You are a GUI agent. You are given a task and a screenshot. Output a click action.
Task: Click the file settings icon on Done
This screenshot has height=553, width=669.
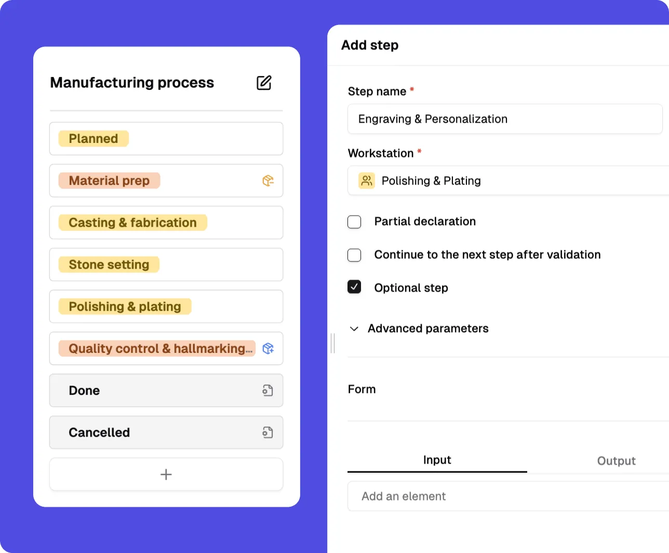click(268, 391)
